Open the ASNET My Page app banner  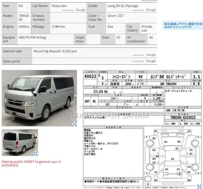click(x=183, y=25)
